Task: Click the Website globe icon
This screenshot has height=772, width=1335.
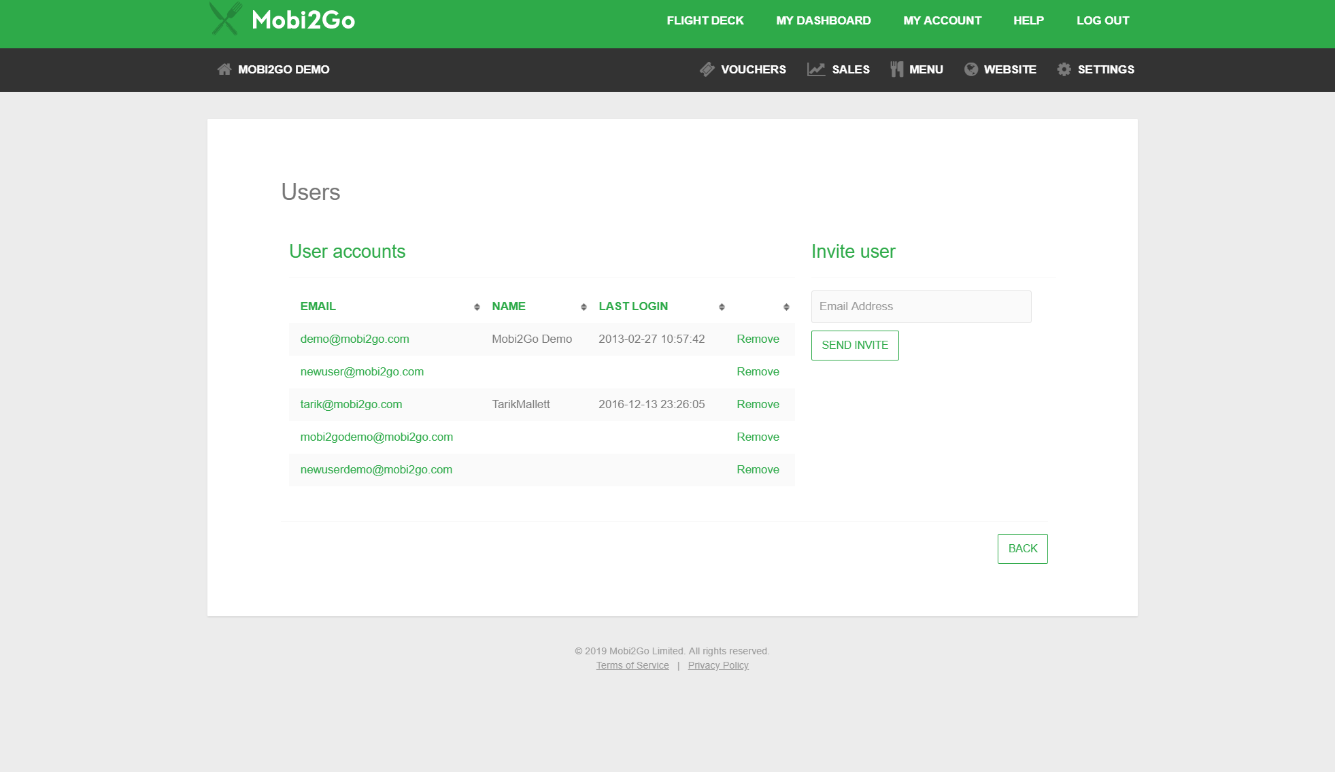Action: pos(970,69)
